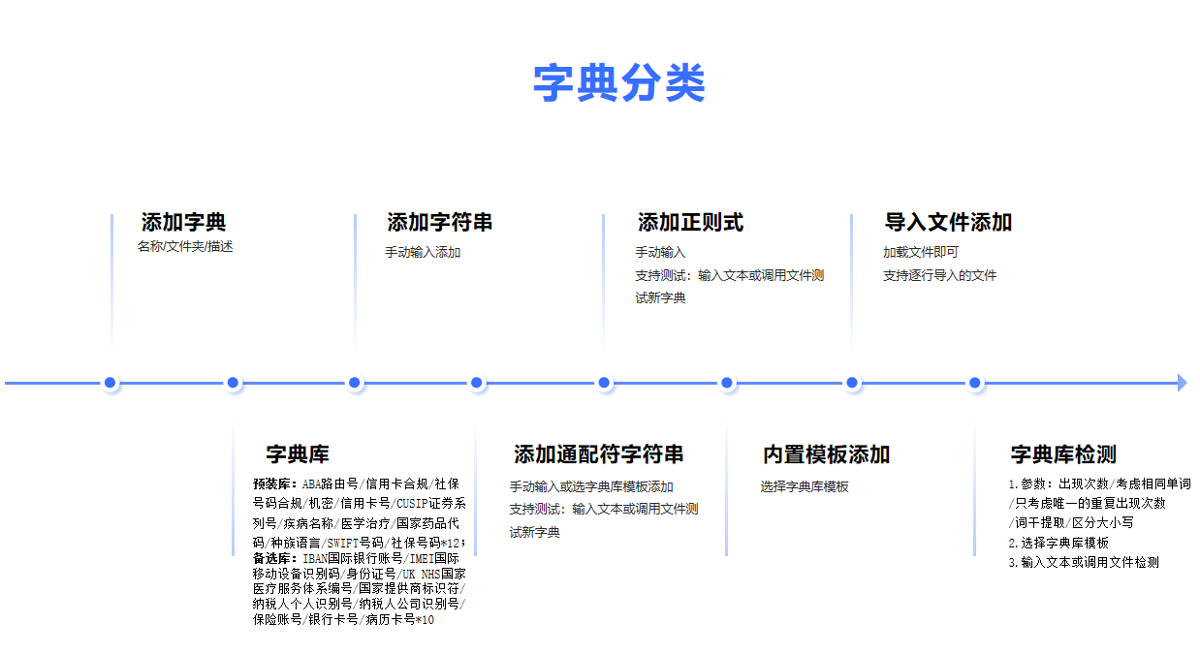
Task: Click timeline dot below 添加字典
Action: pyautogui.click(x=111, y=383)
